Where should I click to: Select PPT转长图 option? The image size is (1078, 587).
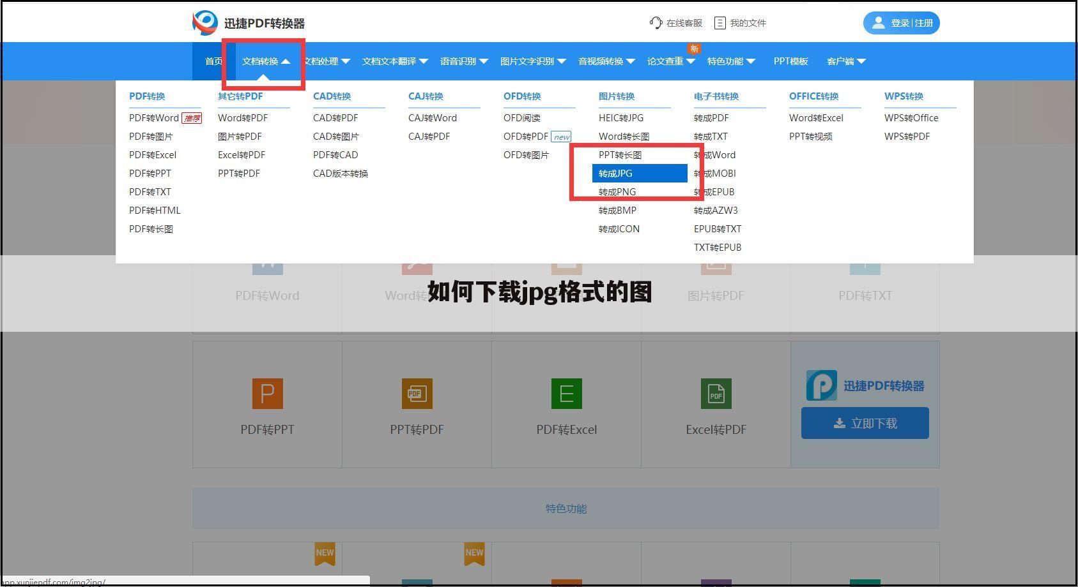(x=620, y=155)
